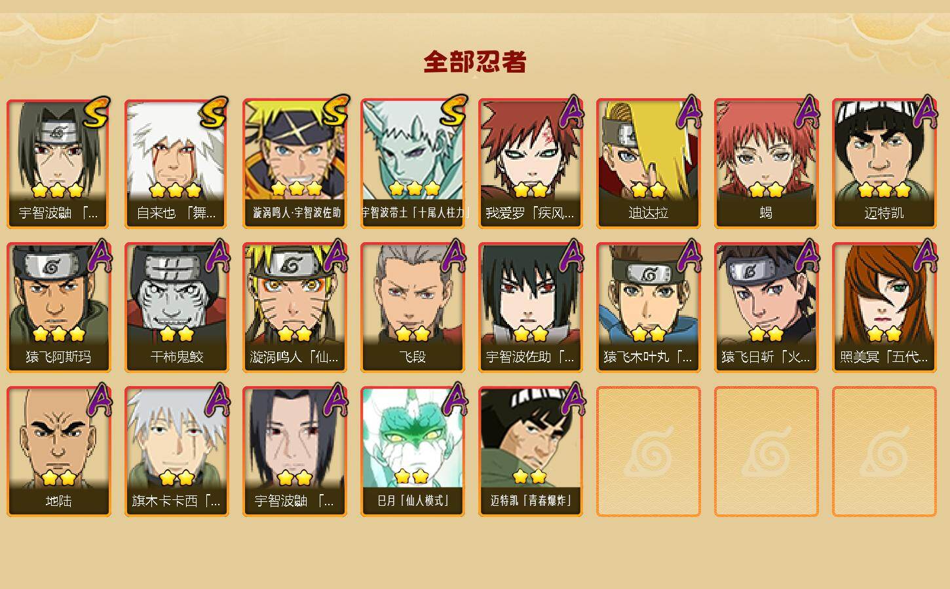Select the 照美冥「五代…」 card
Image resolution: width=950 pixels, height=589 pixels.
(x=884, y=308)
